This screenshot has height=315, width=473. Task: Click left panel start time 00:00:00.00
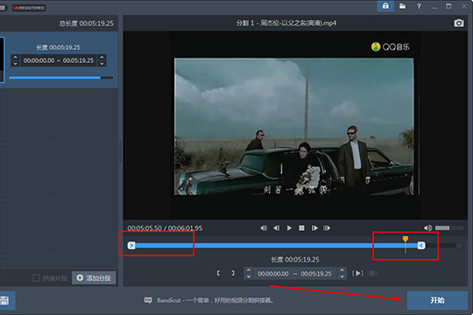pos(39,60)
